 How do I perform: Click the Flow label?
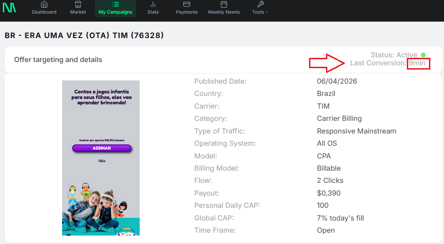point(203,181)
